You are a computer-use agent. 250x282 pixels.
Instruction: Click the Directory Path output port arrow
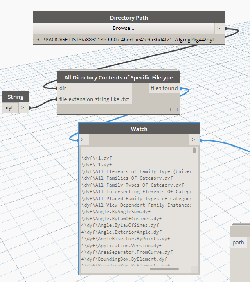(219, 28)
